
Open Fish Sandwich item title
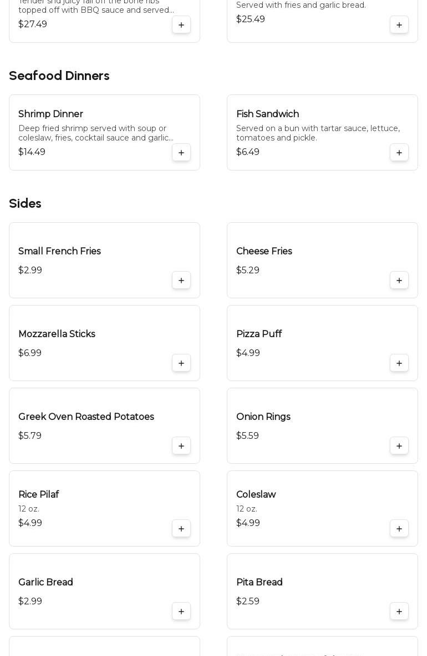click(267, 114)
